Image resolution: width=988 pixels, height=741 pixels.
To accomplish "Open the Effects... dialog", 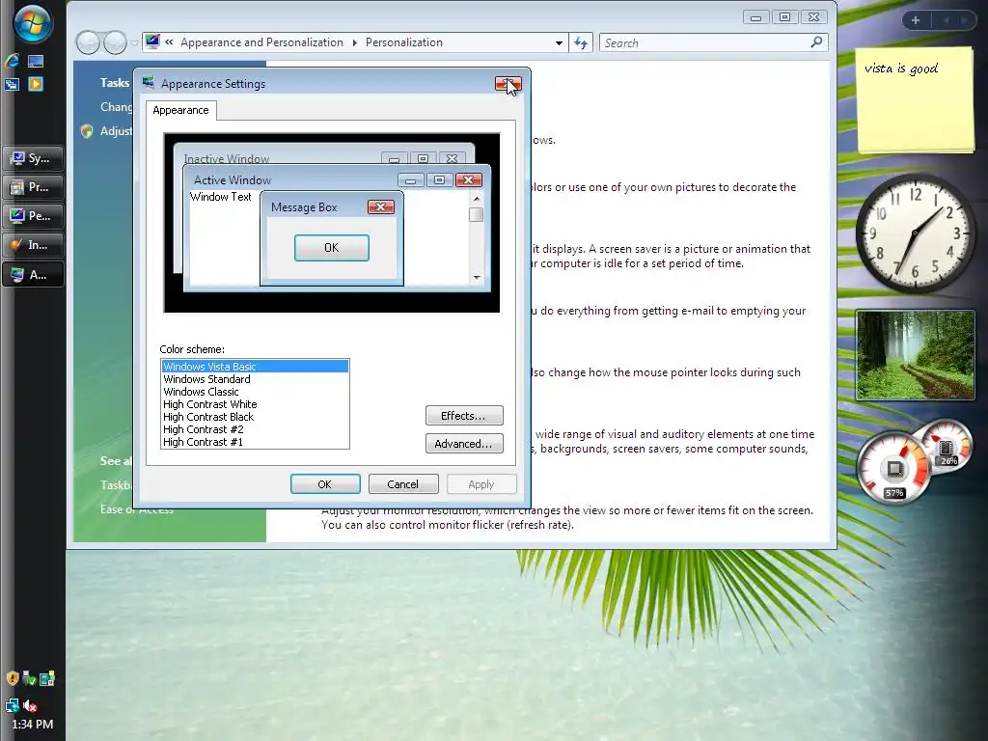I will click(x=464, y=416).
